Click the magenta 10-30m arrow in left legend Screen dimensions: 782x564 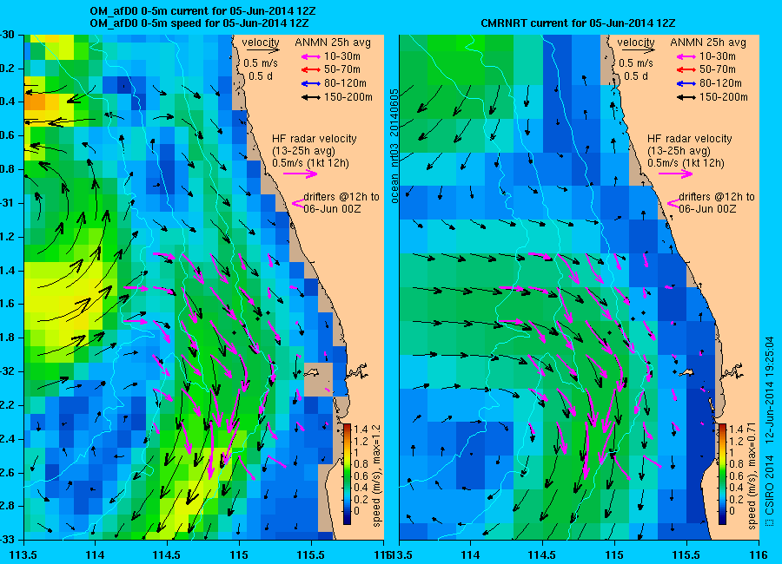(x=311, y=56)
